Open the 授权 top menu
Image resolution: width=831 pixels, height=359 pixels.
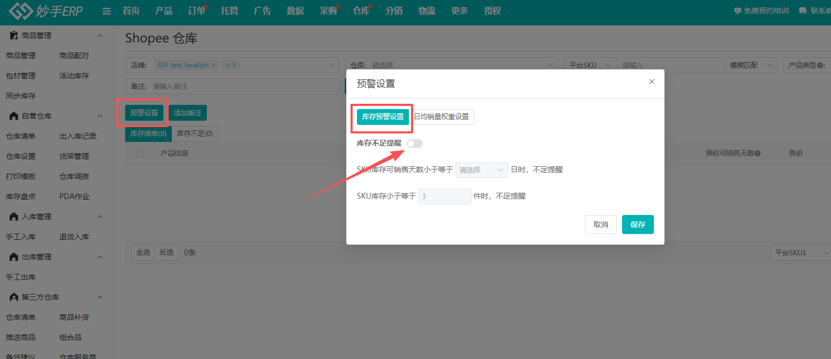point(492,11)
